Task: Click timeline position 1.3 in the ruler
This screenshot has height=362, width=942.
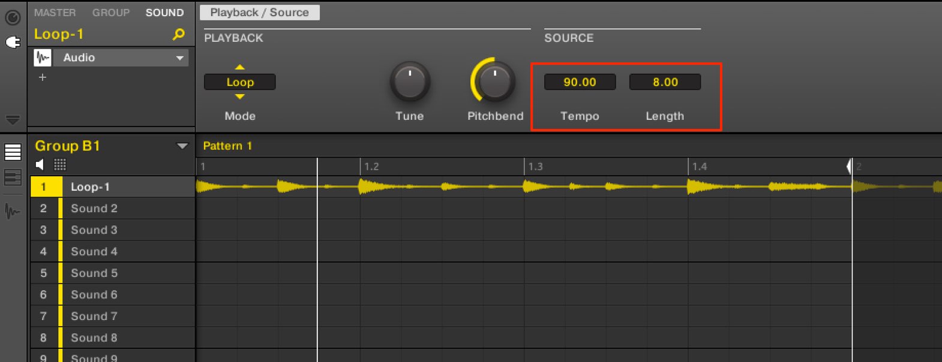Action: [x=535, y=167]
